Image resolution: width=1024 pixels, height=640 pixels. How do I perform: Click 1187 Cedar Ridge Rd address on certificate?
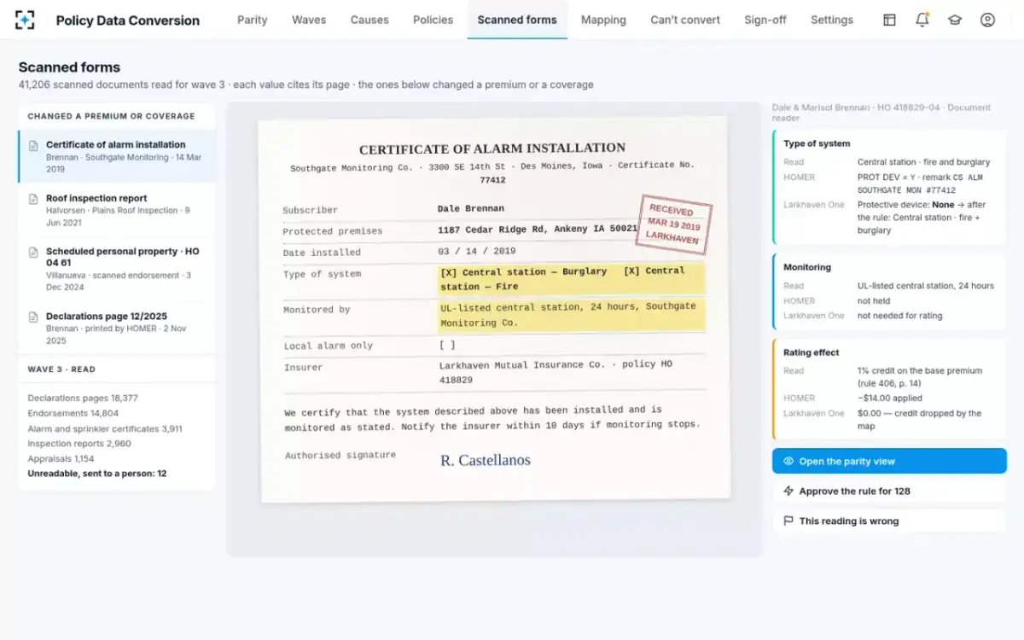tap(538, 230)
